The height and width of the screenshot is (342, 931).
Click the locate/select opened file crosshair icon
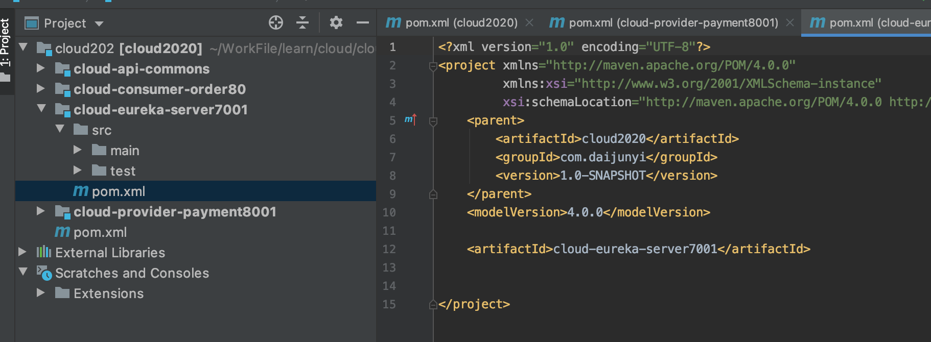276,23
